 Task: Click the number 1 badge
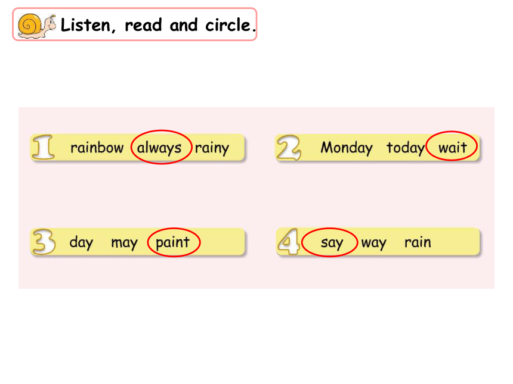pos(44,147)
